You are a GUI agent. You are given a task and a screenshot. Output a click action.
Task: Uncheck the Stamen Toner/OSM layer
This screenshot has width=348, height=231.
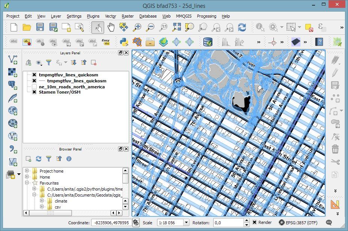pyautogui.click(x=34, y=92)
